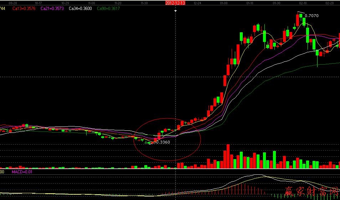The width and height of the screenshot is (340, 200).
Task: Select the 01-08 date tick
Action: coord(224,3)
